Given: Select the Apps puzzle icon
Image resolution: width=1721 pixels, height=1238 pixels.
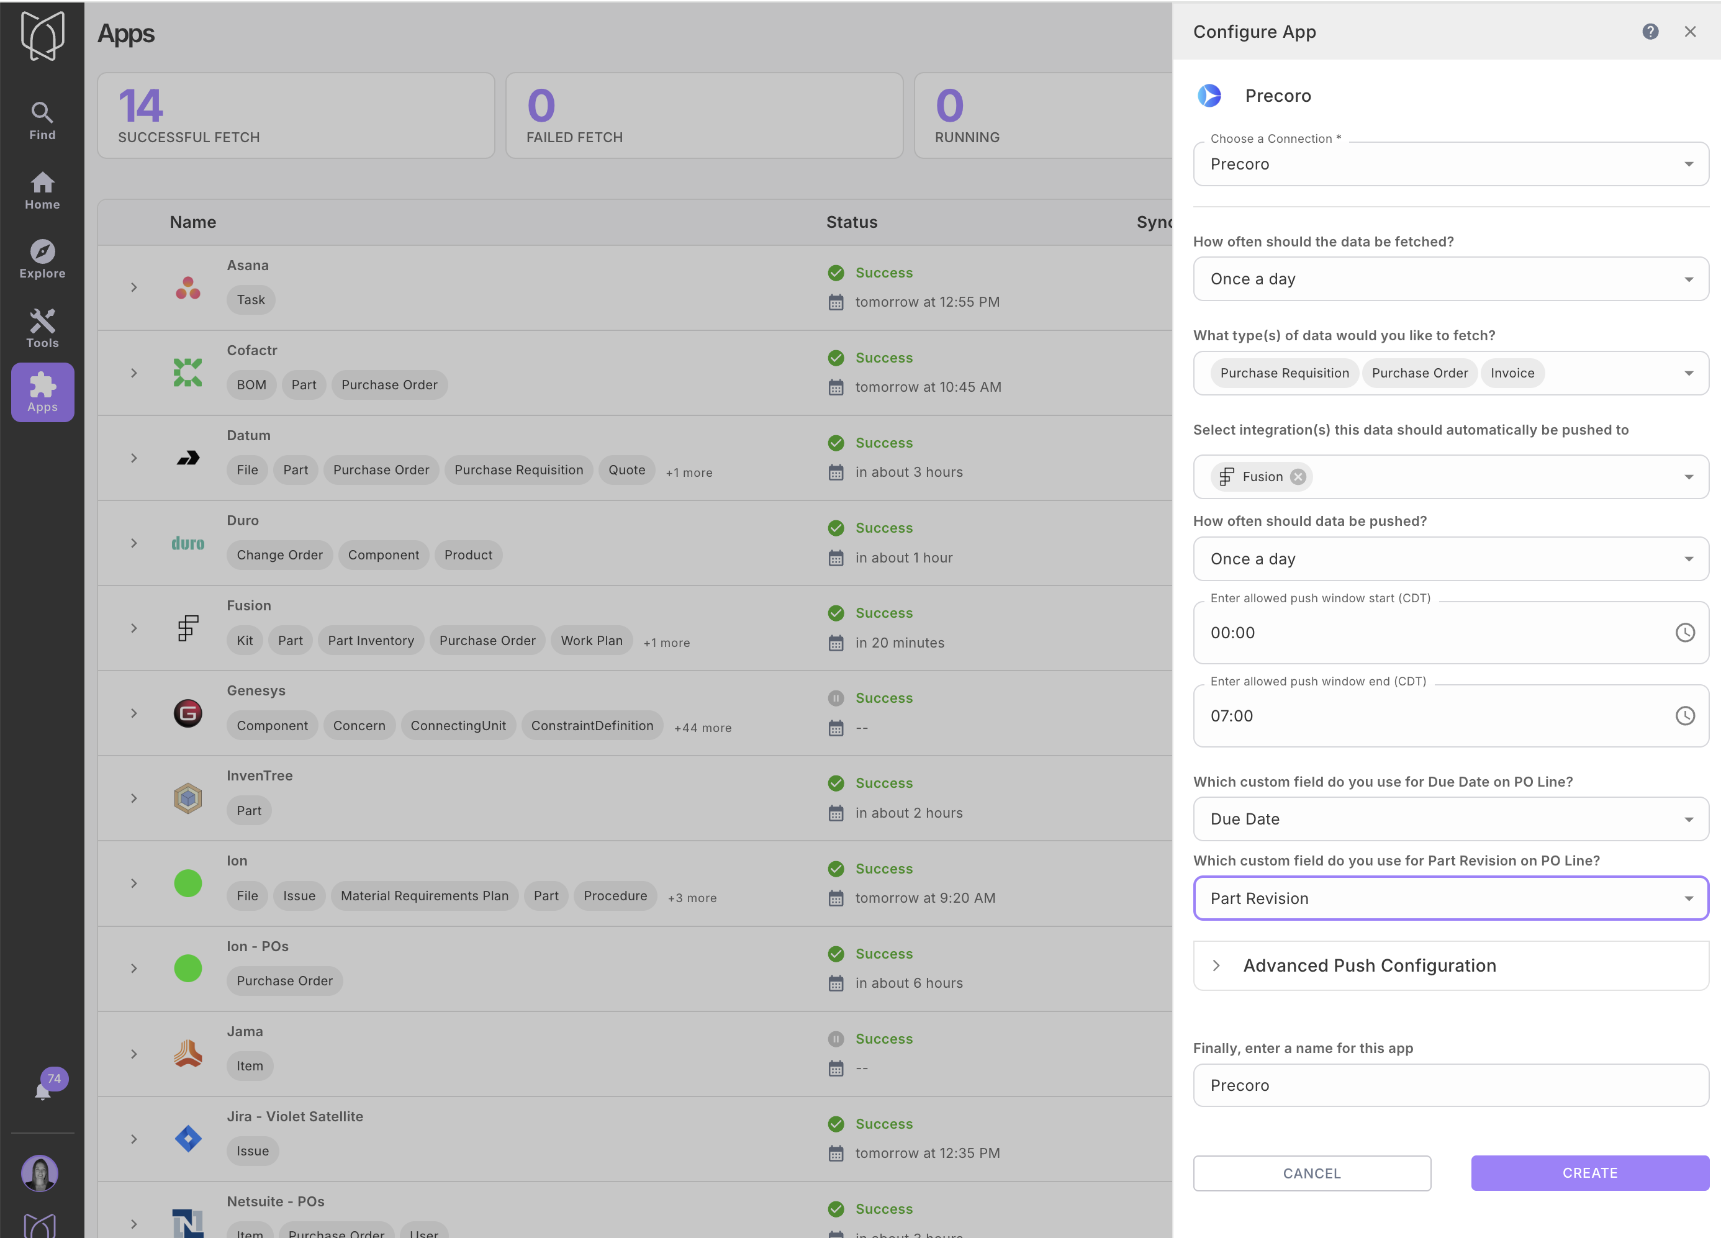Looking at the screenshot, I should [x=42, y=392].
